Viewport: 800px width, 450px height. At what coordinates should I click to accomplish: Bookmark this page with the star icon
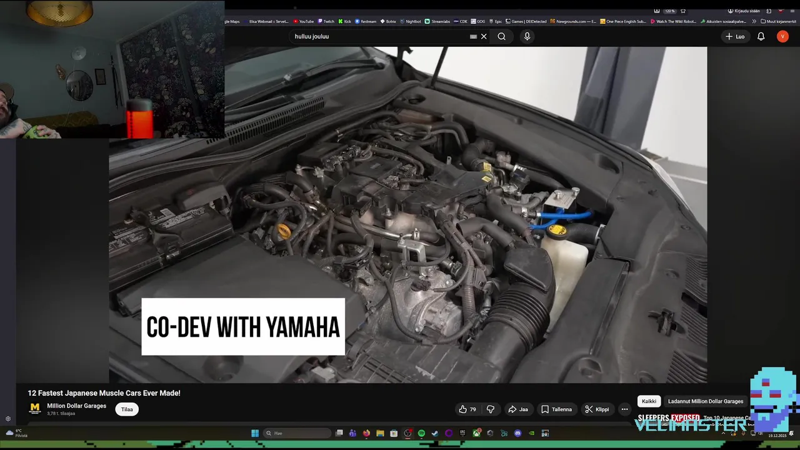click(x=683, y=11)
